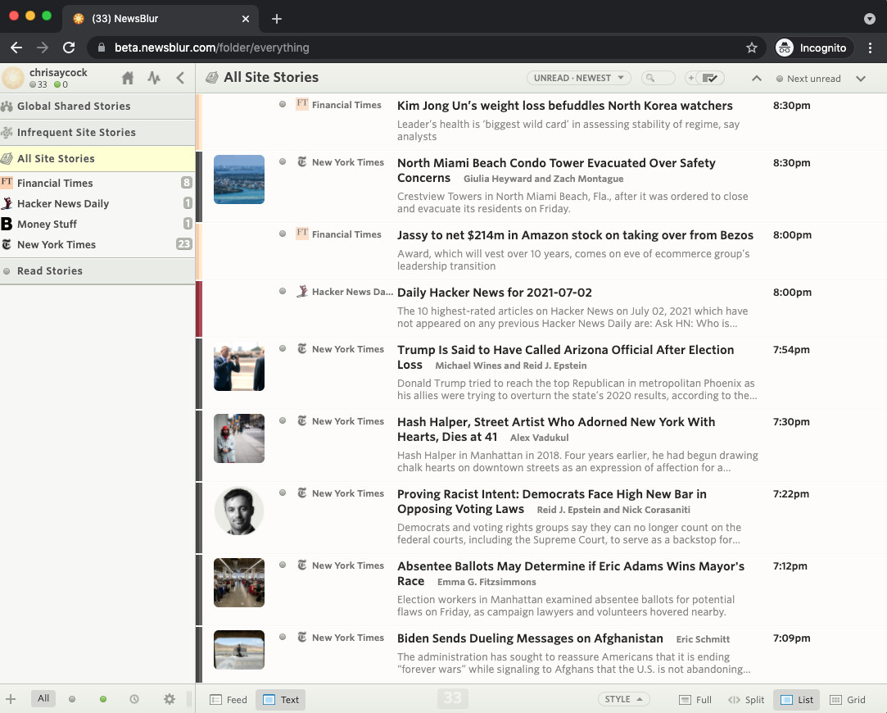The image size is (887, 713).
Task: Open North Miami Beach Condo Tower story
Action: (x=556, y=170)
